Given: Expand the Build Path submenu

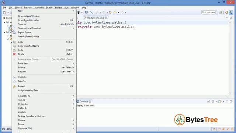Looking at the screenshot, I should pyautogui.click(x=44, y=64).
